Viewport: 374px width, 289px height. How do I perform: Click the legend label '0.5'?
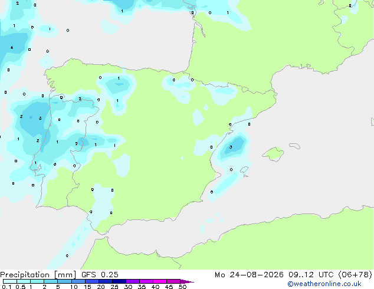21,287
